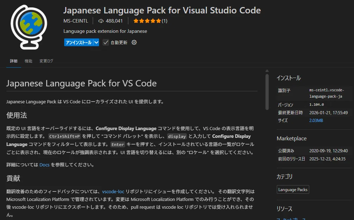This screenshot has height=220, width=354.
Task: Open the extension settings gear
Action: 134,42
